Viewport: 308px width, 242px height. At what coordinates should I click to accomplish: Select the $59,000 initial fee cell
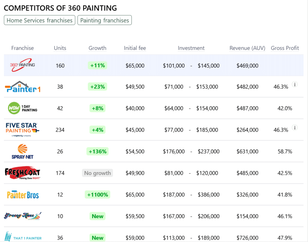point(135,238)
